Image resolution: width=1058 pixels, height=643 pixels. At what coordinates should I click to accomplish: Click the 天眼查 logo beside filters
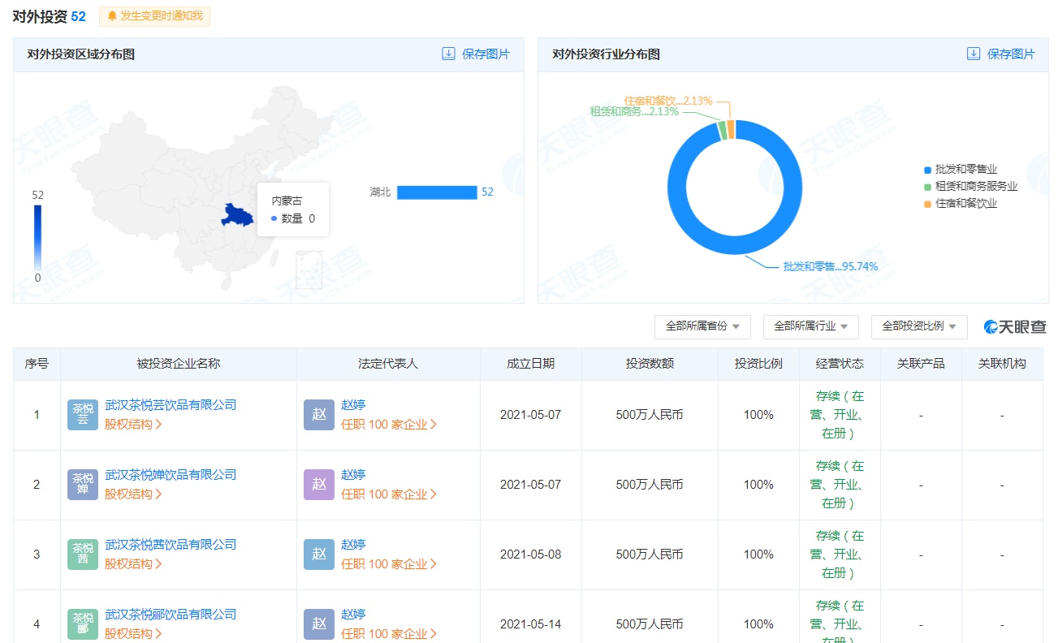click(1015, 326)
